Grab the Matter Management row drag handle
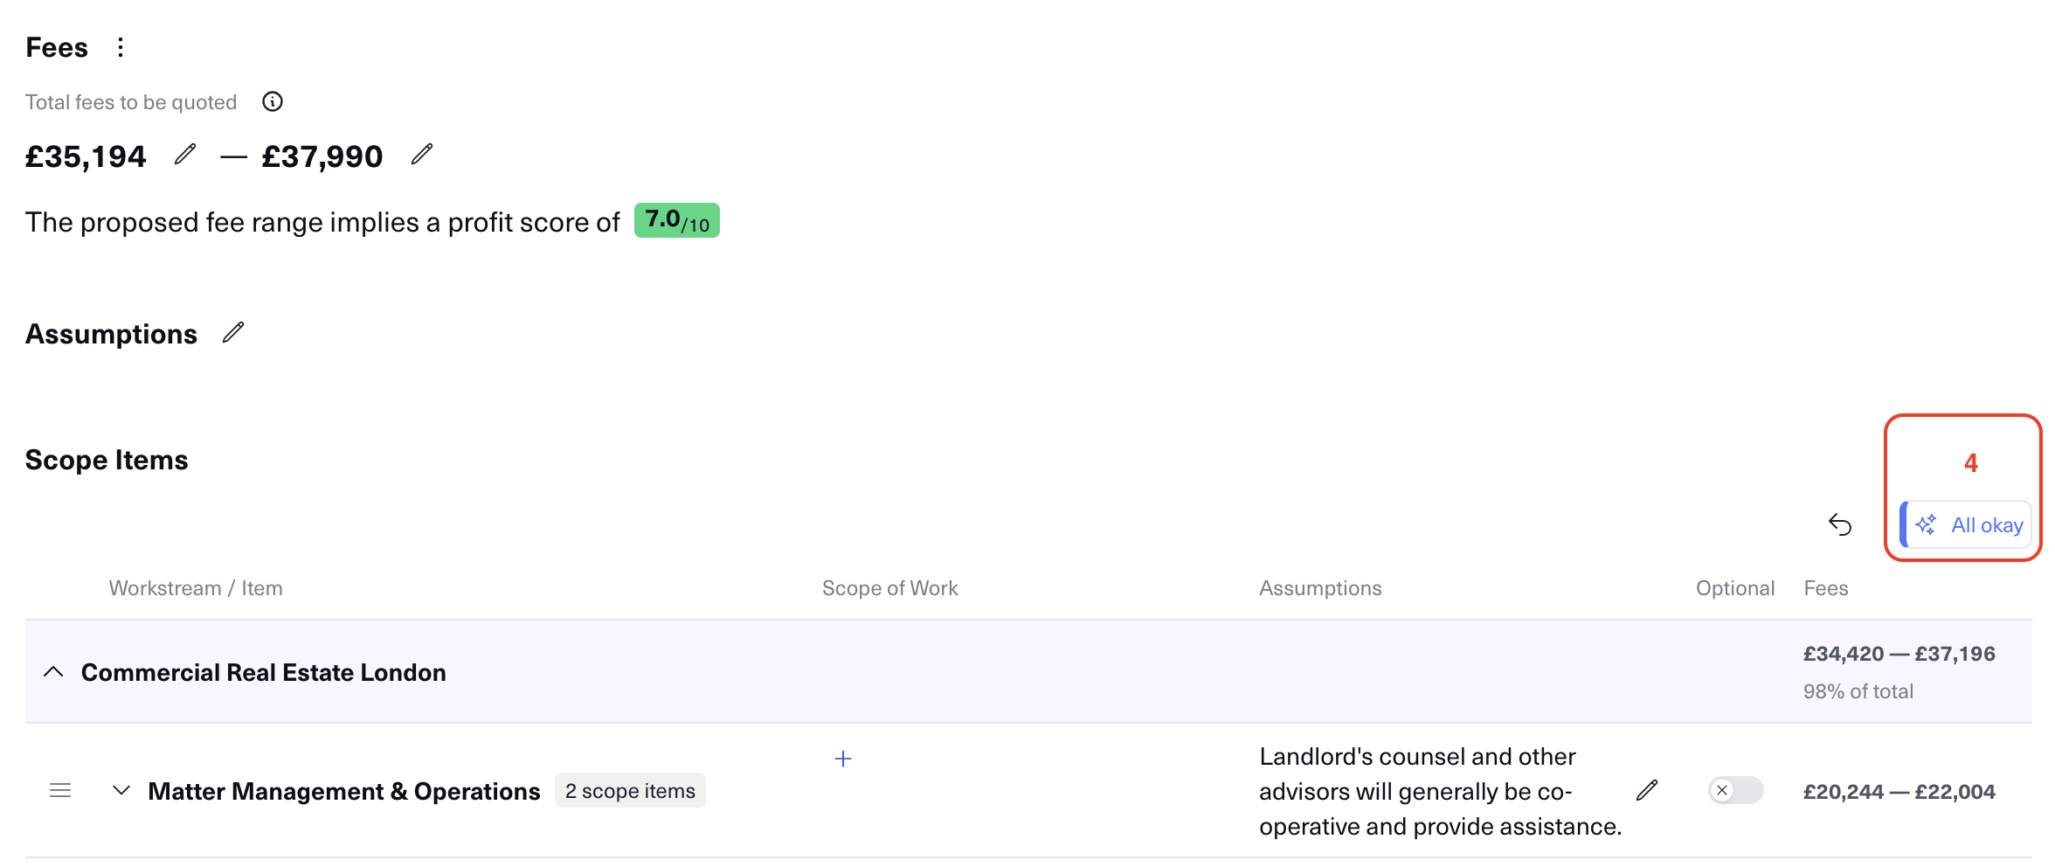Image resolution: width=2055 pixels, height=867 pixels. pyautogui.click(x=60, y=791)
